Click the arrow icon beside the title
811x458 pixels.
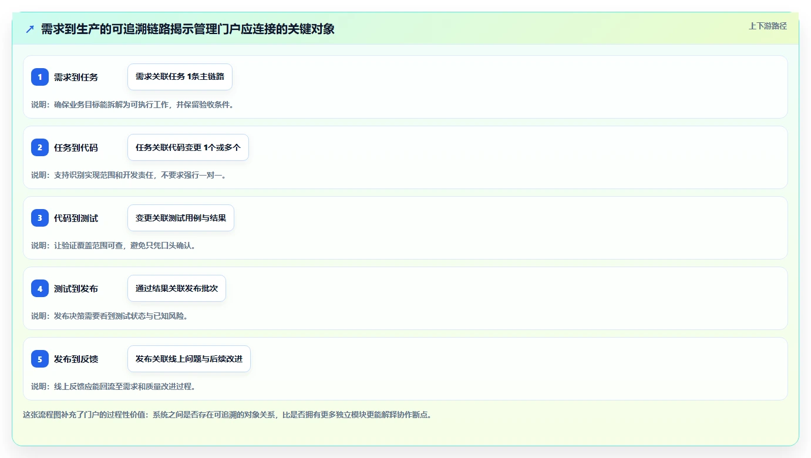coord(29,29)
